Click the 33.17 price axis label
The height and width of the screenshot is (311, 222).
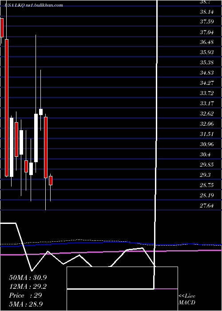tap(207, 104)
